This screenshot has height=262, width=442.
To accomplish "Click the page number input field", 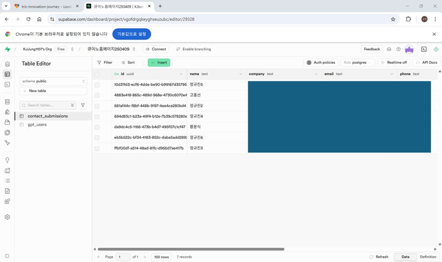I will click(123, 257).
